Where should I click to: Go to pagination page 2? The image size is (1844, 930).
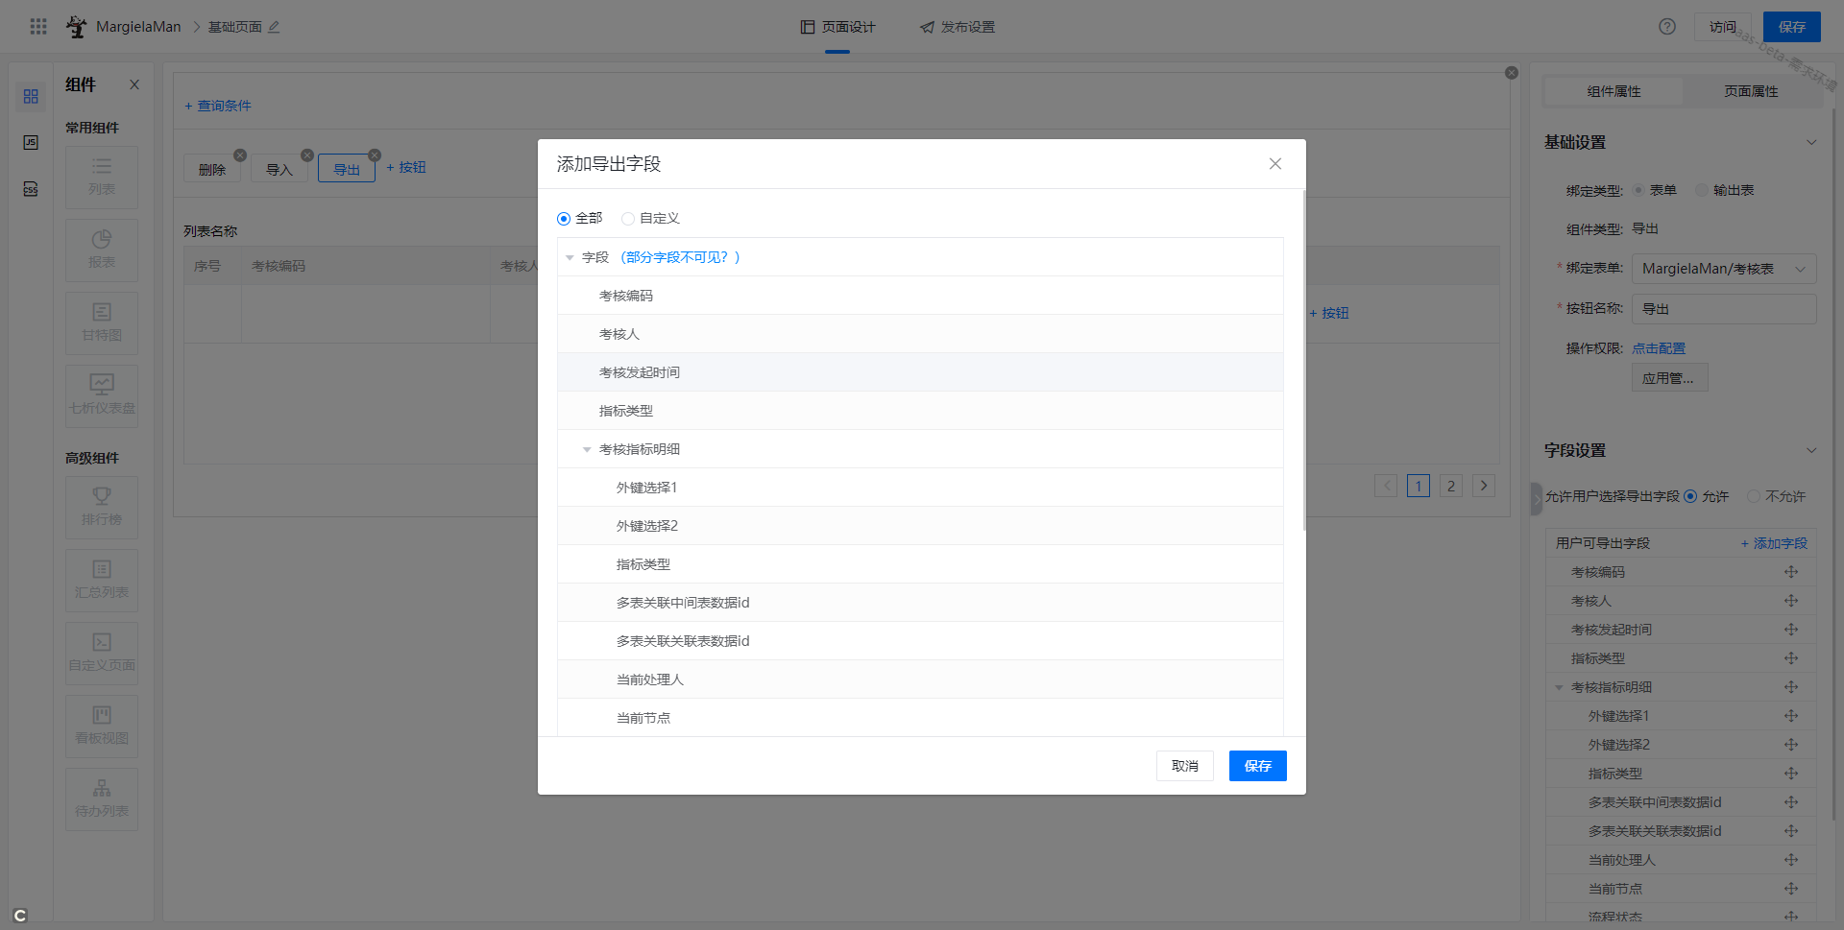point(1451,486)
